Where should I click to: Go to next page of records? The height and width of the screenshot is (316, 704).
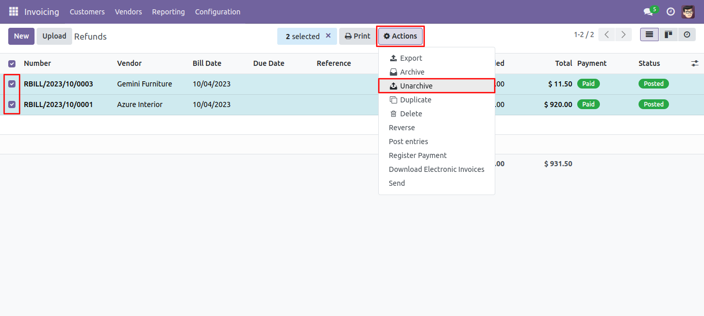tap(624, 34)
